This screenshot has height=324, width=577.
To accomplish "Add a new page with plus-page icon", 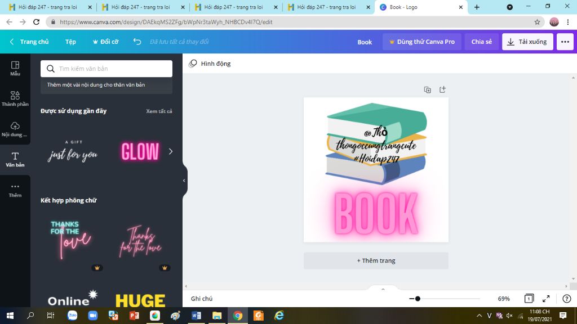I will [x=442, y=89].
